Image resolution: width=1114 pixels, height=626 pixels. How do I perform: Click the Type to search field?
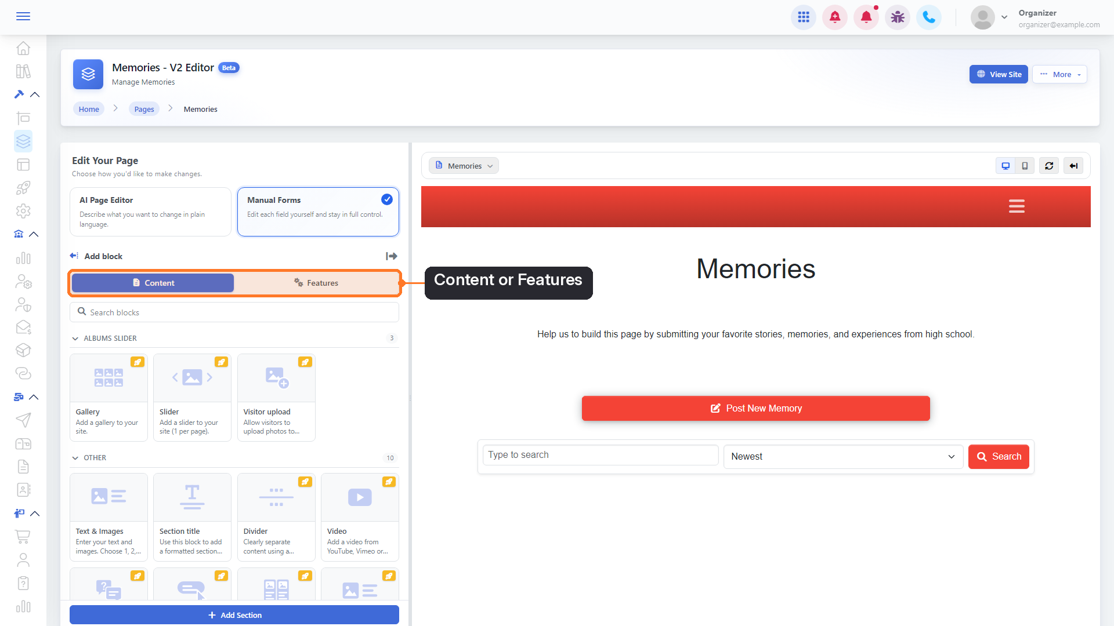pyautogui.click(x=601, y=455)
